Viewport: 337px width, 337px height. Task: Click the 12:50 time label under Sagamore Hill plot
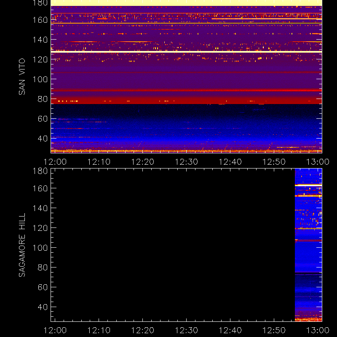(x=274, y=330)
